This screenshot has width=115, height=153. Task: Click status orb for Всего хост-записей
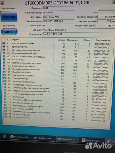pyautogui.click(x=6, y=114)
